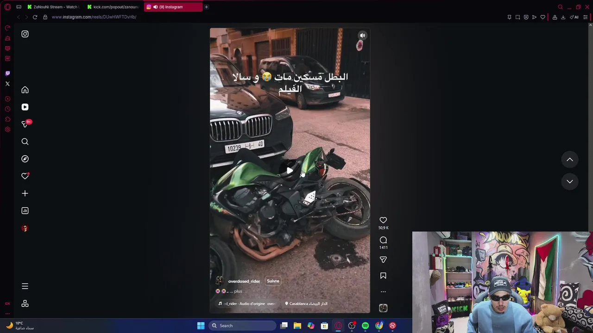Screen dimensions: 593x333
Task: Click the Suivre follow button
Action: (x=273, y=281)
